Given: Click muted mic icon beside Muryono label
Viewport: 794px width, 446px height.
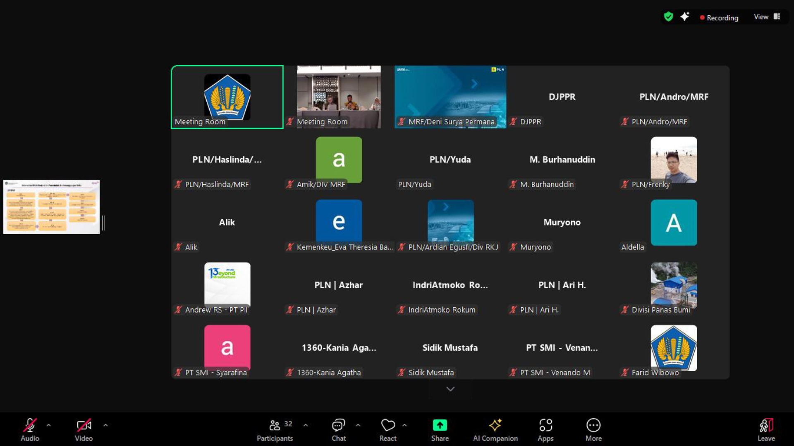Looking at the screenshot, I should 513,247.
